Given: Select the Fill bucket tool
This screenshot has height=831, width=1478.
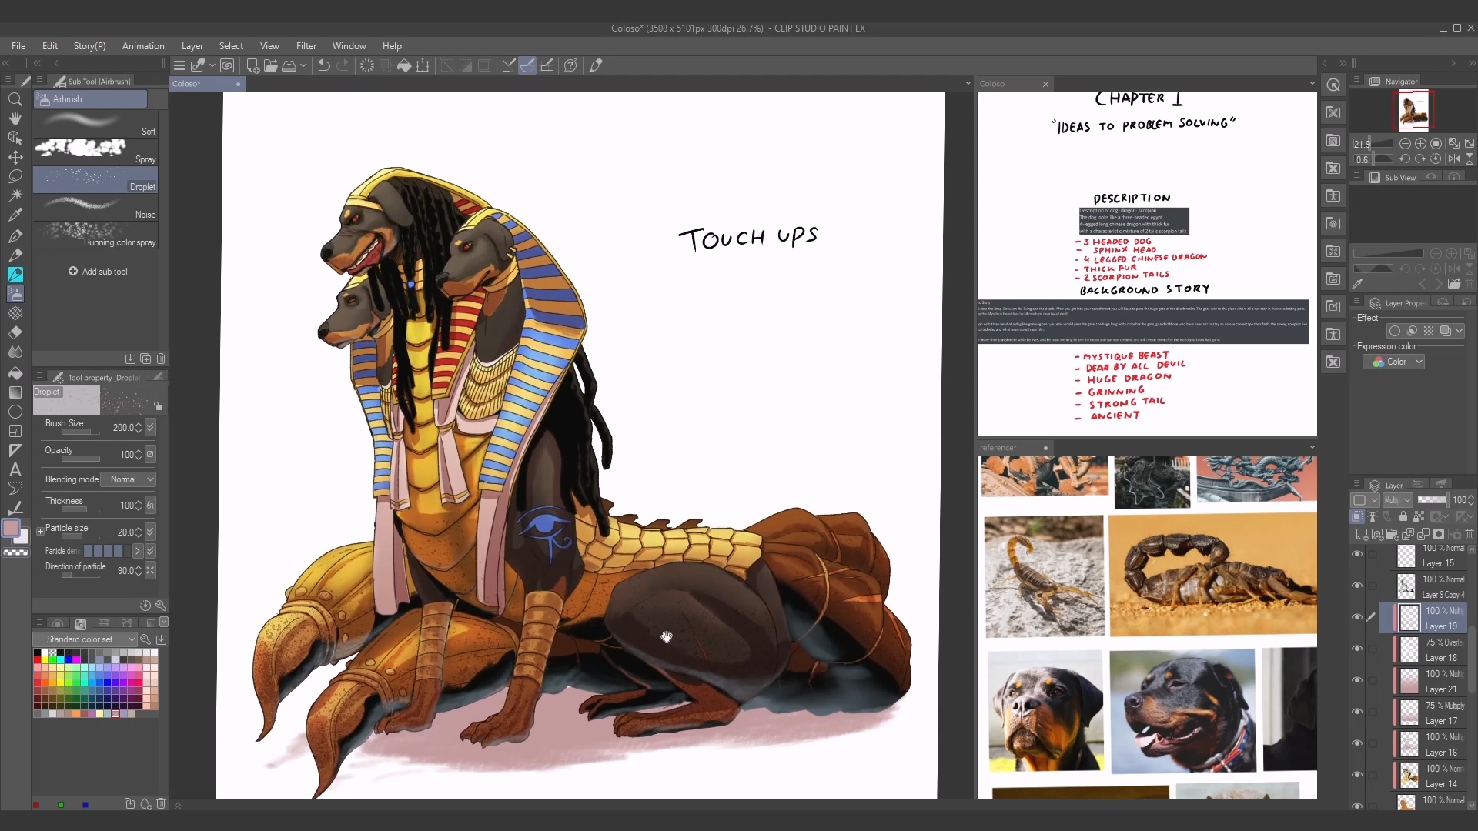Looking at the screenshot, I should 15,373.
